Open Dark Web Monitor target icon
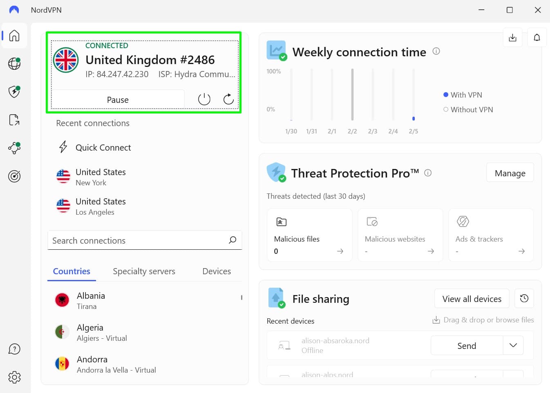This screenshot has width=550, height=393. pyautogui.click(x=14, y=176)
